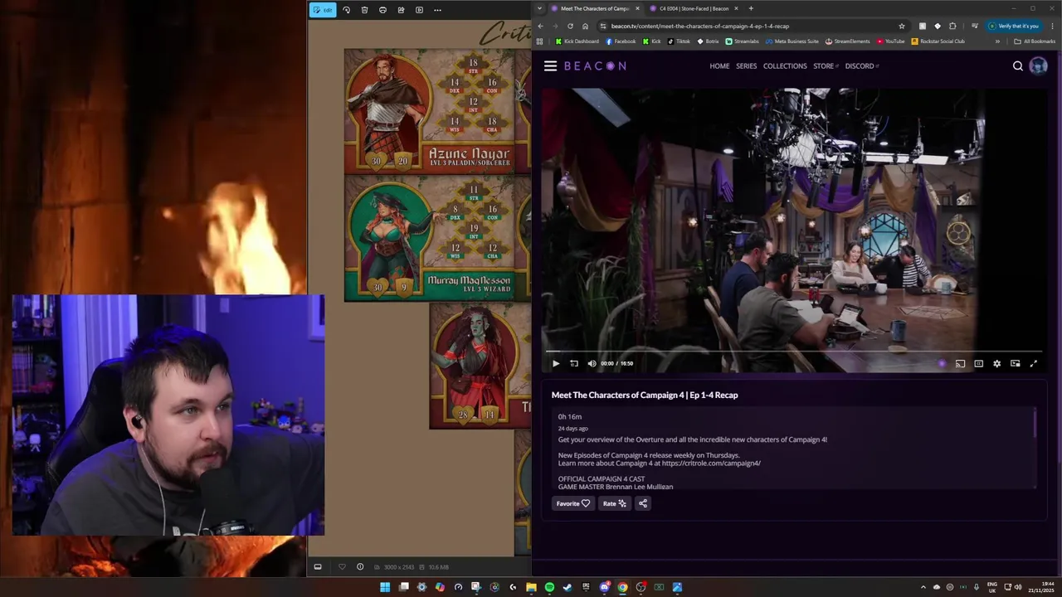This screenshot has height=597, width=1062.
Task: Expand STORE dropdown in Beacon nav
Action: point(826,66)
